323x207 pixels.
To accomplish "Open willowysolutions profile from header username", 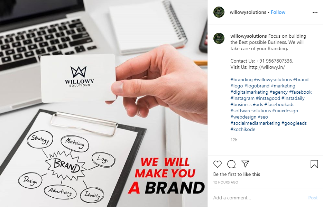I will [248, 12].
